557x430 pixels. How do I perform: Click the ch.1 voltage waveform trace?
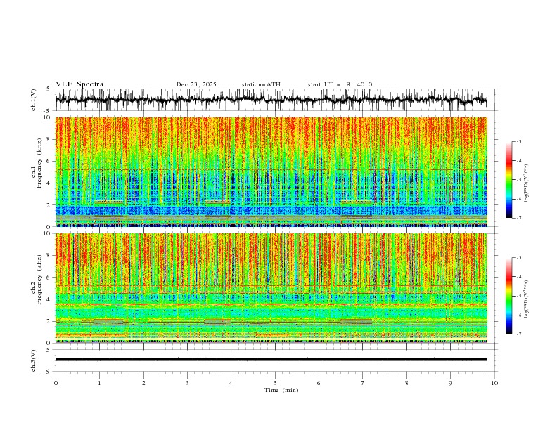(x=271, y=100)
